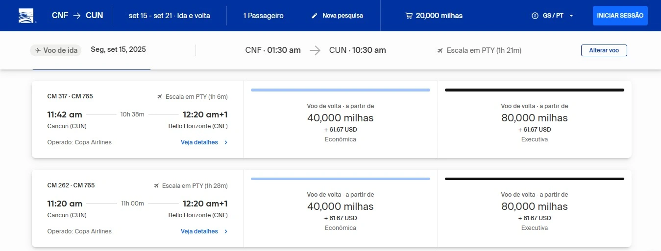Click the pencil icon beside Nova pesquisa

coord(315,16)
